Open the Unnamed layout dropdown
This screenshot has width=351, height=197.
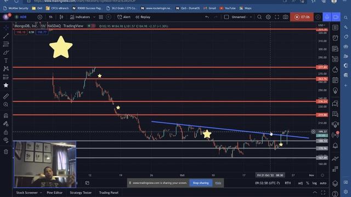point(241,17)
